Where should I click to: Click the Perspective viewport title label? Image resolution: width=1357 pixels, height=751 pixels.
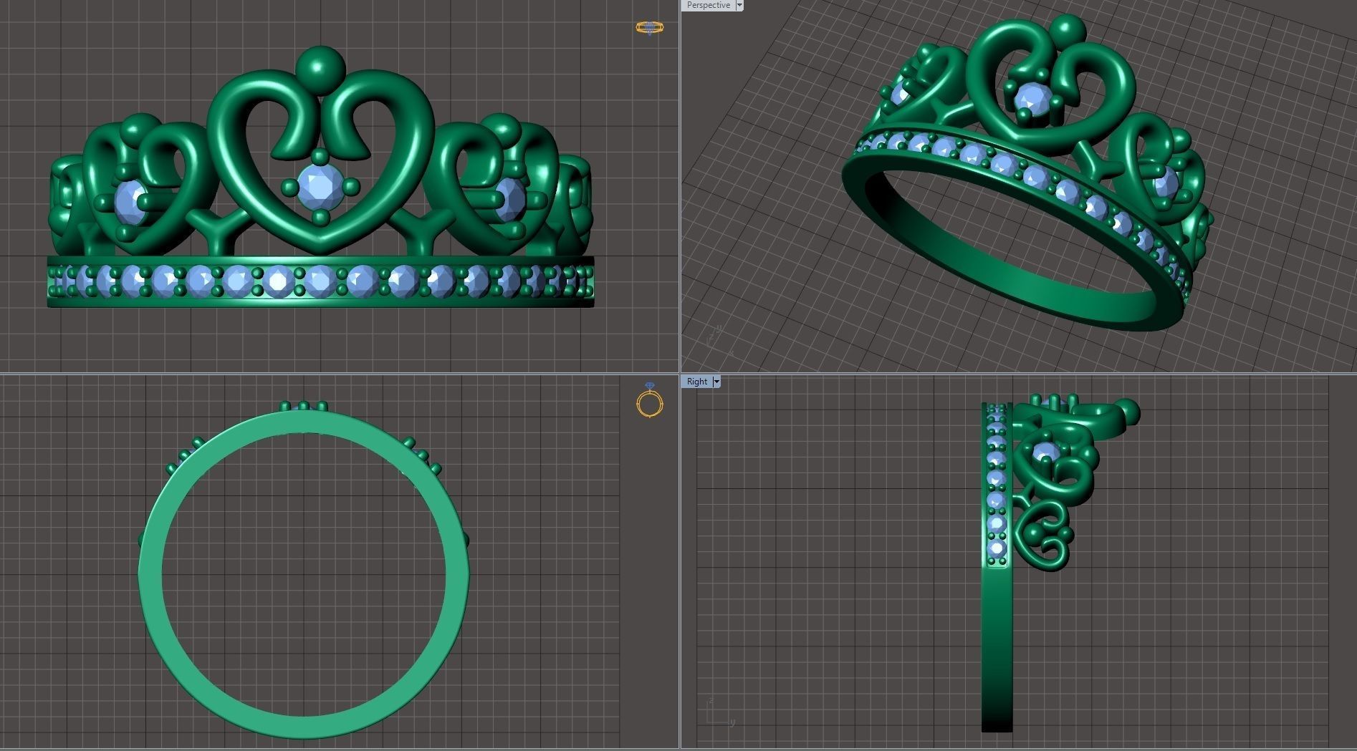(708, 5)
